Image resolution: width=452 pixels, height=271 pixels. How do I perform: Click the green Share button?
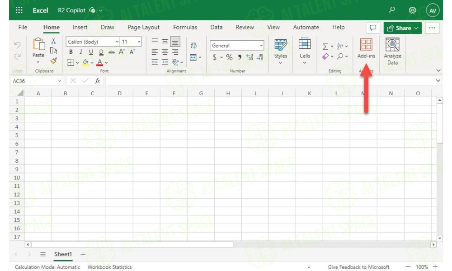pos(402,28)
